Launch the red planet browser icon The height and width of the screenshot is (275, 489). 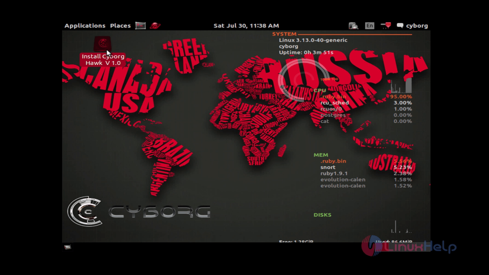[155, 26]
